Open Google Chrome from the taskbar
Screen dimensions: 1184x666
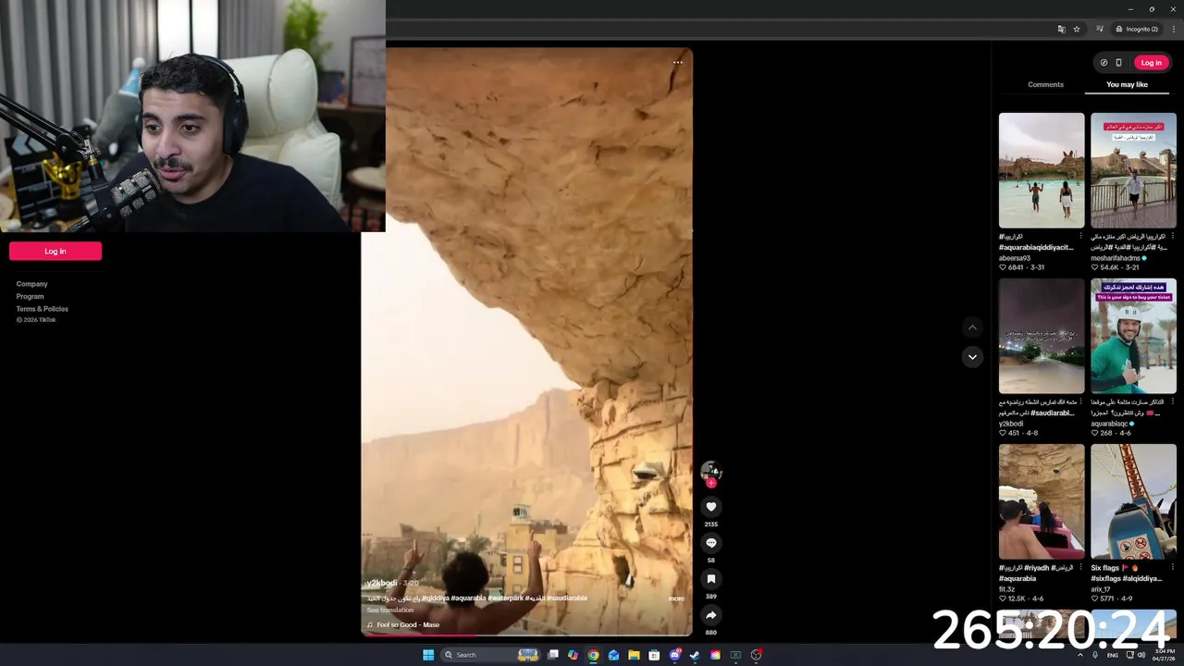593,655
